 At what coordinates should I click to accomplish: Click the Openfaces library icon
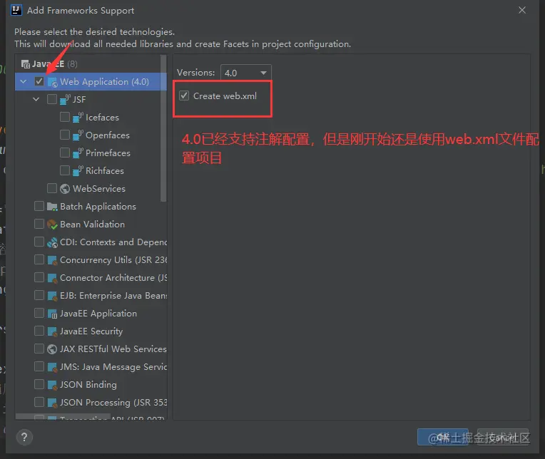pos(78,135)
